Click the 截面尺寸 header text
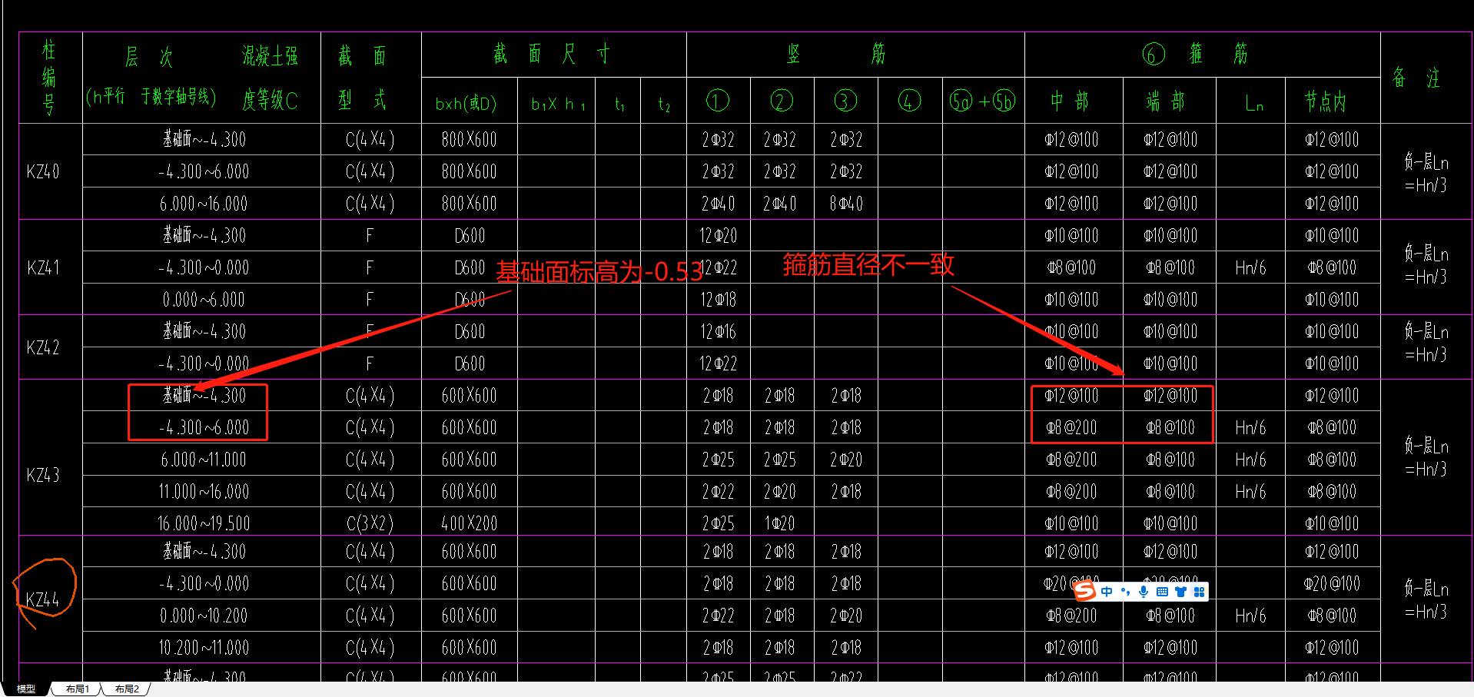Viewport: 1474px width, 697px height. [x=552, y=54]
